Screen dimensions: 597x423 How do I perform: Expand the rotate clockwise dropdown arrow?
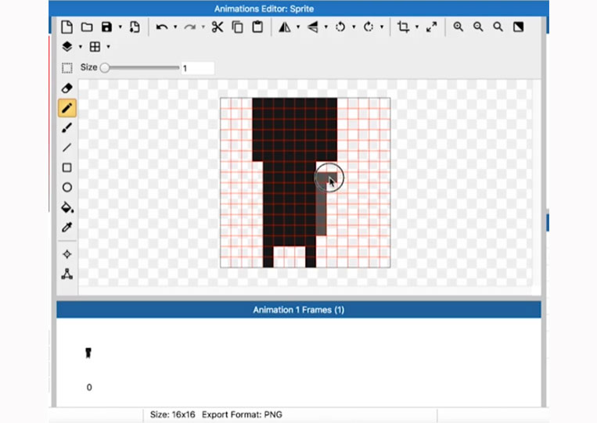(382, 27)
